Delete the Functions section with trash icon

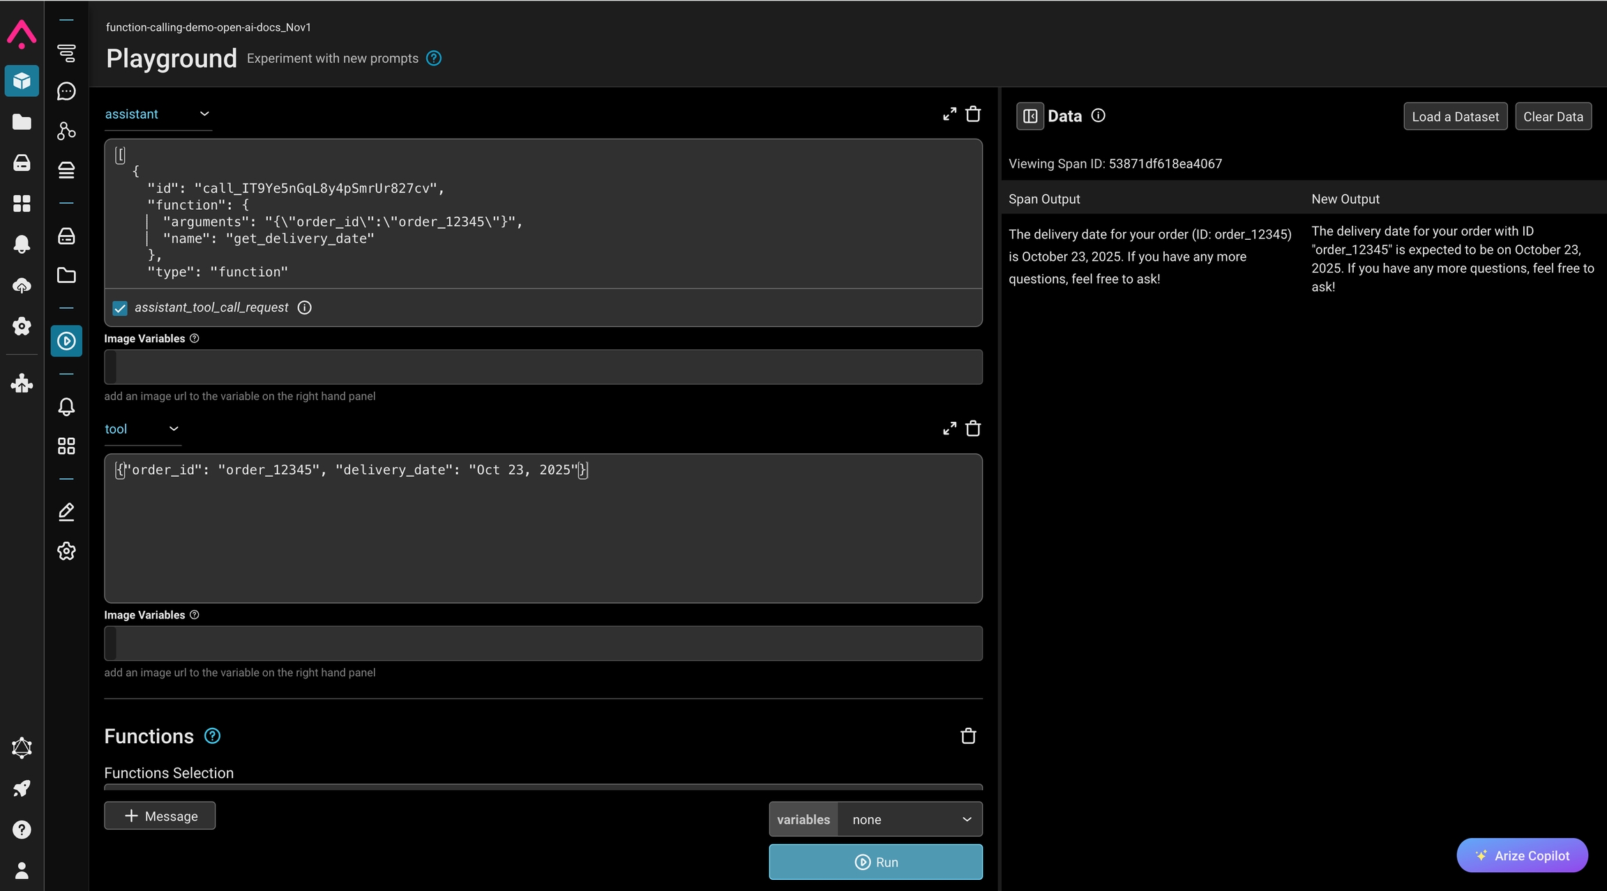(968, 736)
